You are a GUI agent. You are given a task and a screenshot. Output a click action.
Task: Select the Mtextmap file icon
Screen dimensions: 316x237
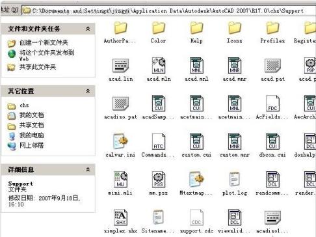(196, 179)
